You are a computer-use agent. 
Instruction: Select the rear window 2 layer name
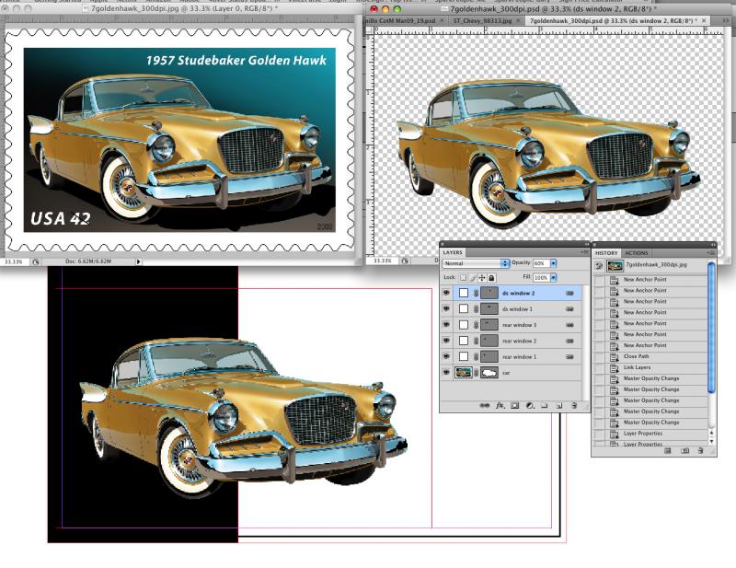[x=519, y=342]
